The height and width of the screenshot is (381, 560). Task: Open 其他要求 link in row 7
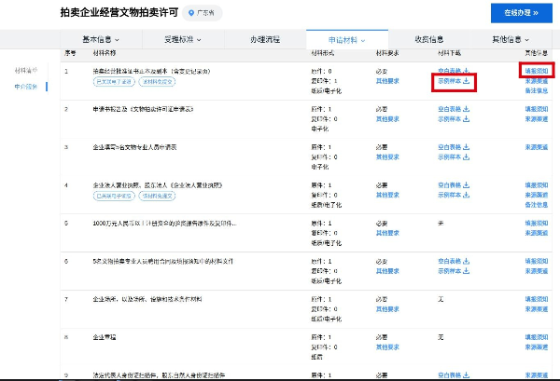pos(387,309)
